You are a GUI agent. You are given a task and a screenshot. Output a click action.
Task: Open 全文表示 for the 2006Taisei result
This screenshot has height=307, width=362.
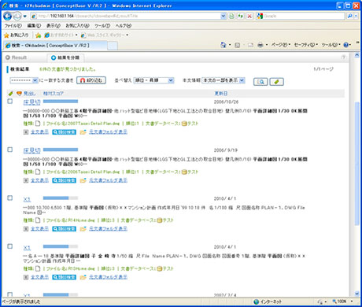click(x=39, y=180)
